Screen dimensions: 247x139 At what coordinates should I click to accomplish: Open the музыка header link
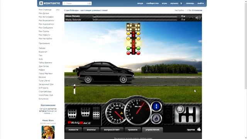[x=174, y=3]
